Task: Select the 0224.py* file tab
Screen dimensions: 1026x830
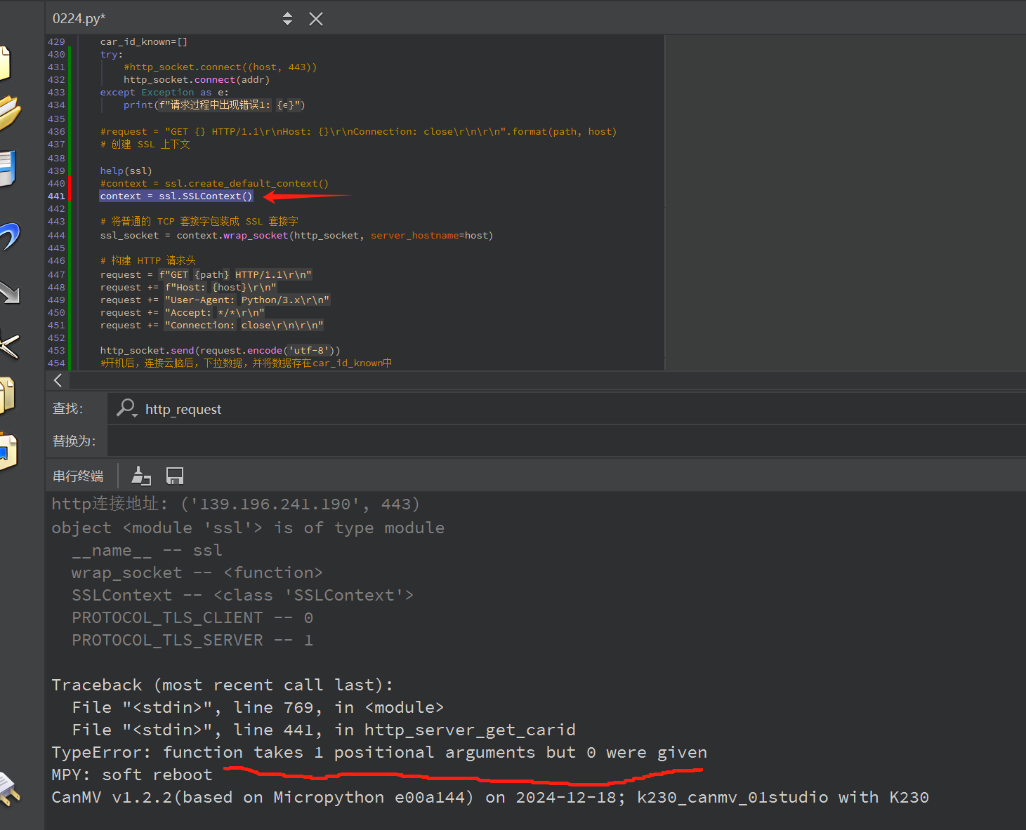Action: pos(79,19)
